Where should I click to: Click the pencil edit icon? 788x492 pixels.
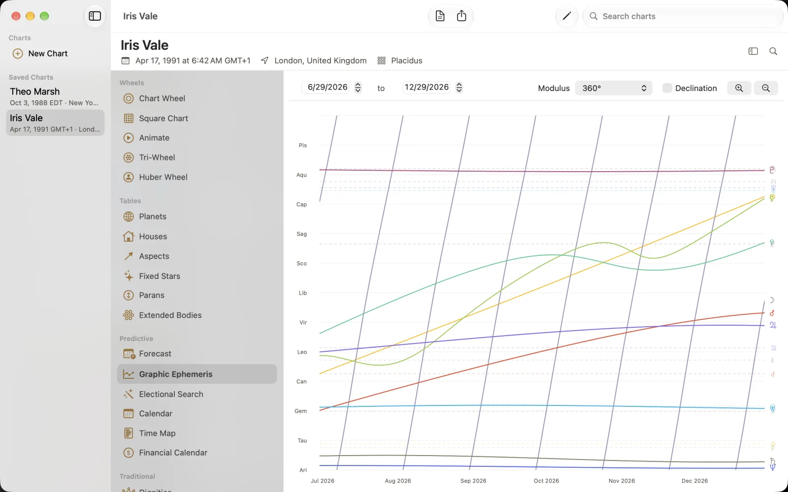(x=566, y=16)
